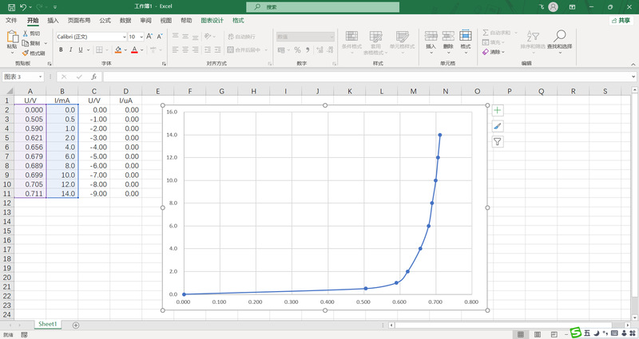Click the Clear eraser icon

(486, 52)
